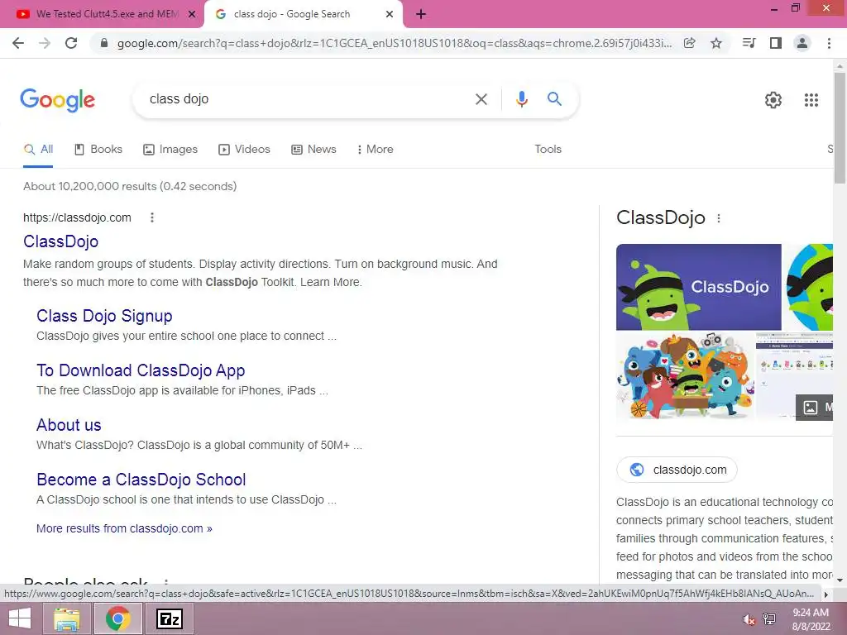Close the class dojo search tab
This screenshot has width=847, height=635.
pyautogui.click(x=390, y=15)
